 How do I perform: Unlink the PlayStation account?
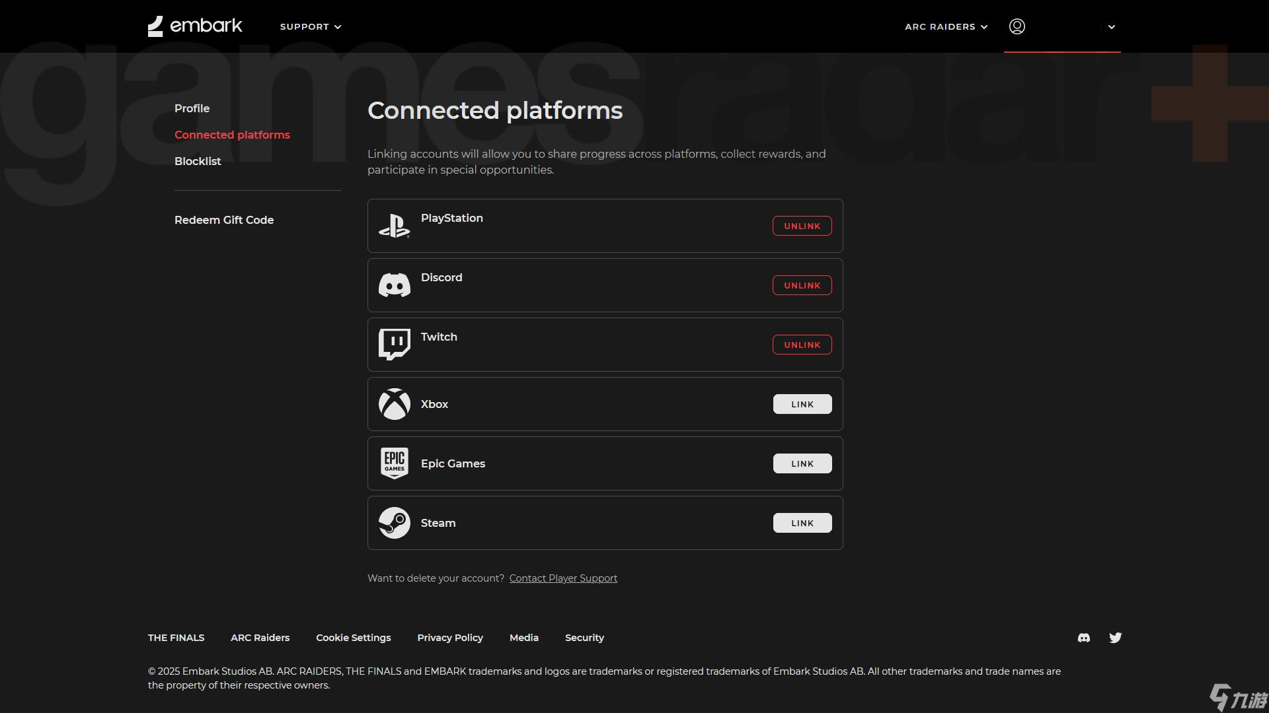click(802, 226)
